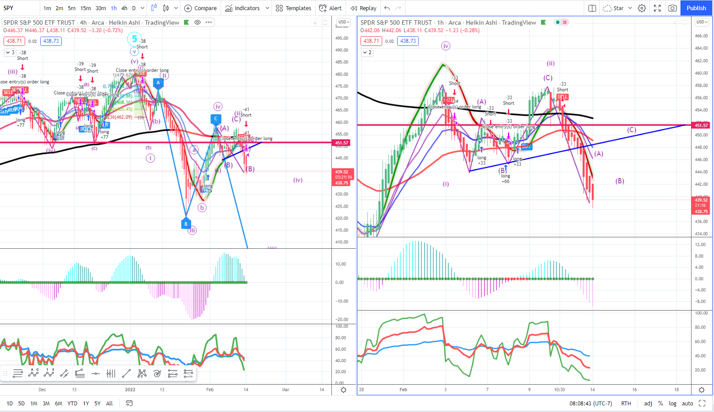Take a chart snapshot with camera icon
This screenshot has height=412, width=714.
673,8
